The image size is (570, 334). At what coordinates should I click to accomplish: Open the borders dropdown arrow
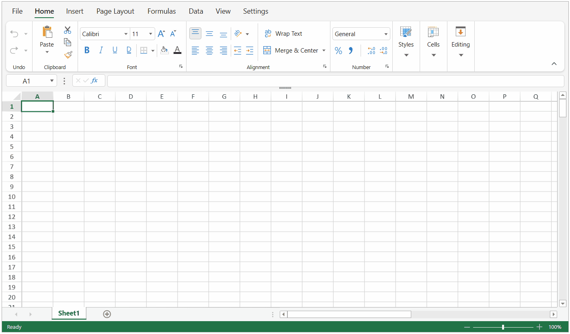tap(153, 51)
